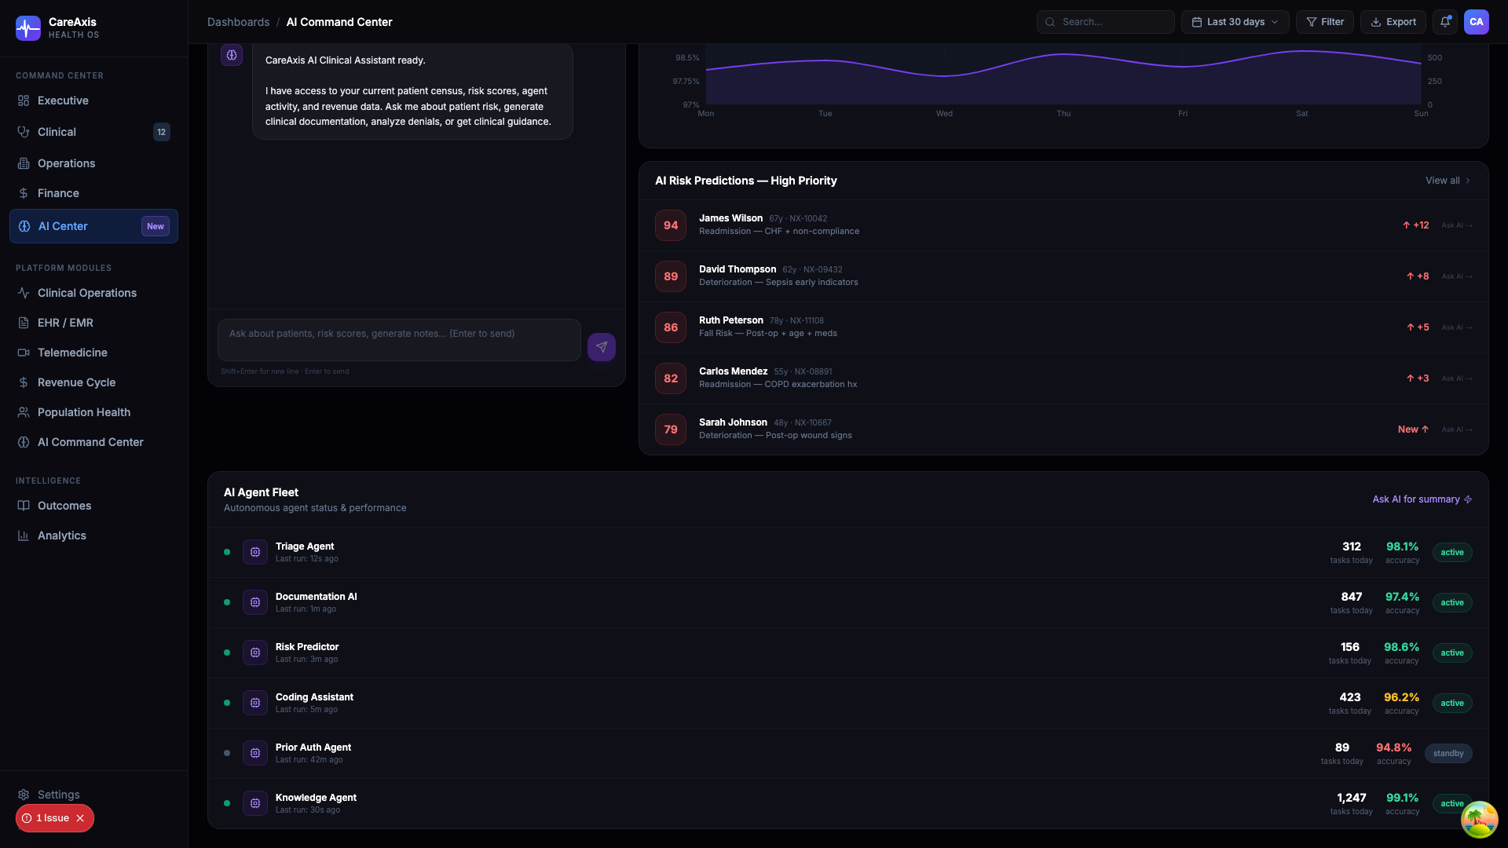The width and height of the screenshot is (1508, 848).
Task: Ask AI about Ruth Peterson
Action: 1457,327
